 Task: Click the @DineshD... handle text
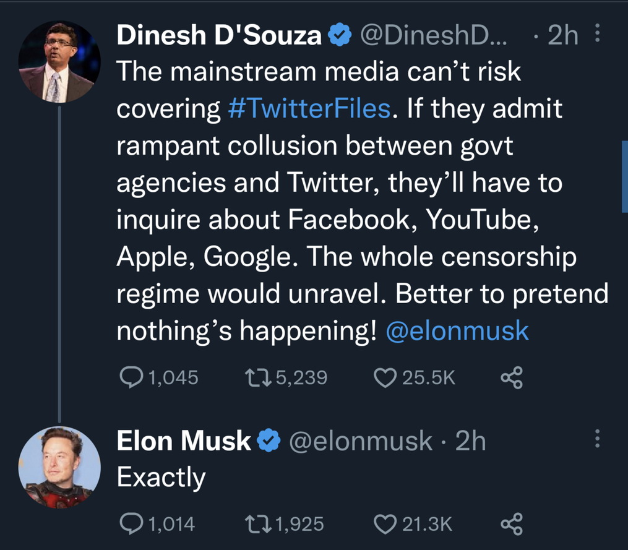(433, 36)
